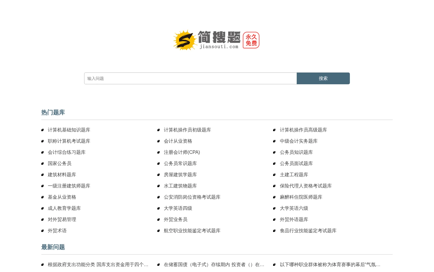Click the 最新问题 section heading
The height and width of the screenshot is (272, 434).
pos(53,247)
